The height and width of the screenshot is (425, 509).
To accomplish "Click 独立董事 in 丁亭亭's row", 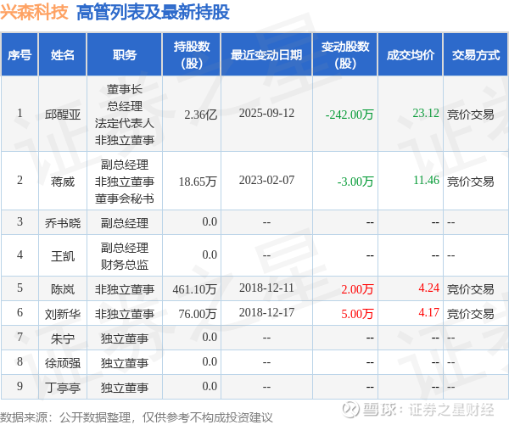I will click(125, 388).
